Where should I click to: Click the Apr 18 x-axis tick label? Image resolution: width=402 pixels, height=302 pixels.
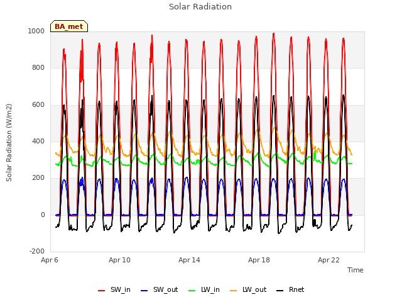259,260
